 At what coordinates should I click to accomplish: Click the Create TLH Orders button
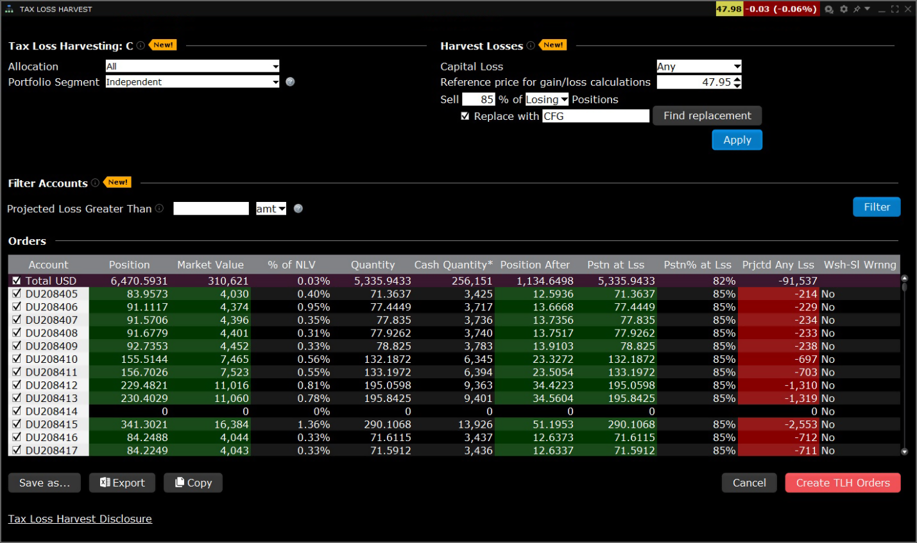(x=843, y=483)
